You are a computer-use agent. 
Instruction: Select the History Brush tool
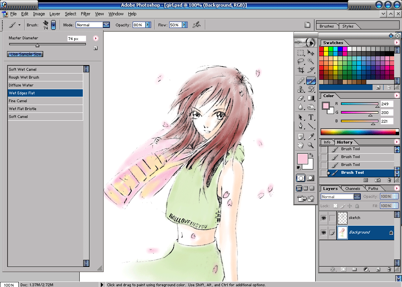[311, 89]
